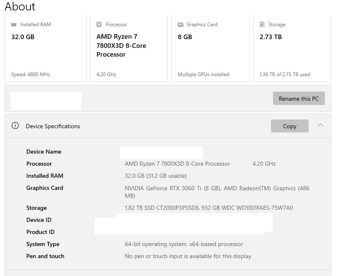Select the 64-bit operating system value
The image size is (357, 276).
(x=184, y=244)
